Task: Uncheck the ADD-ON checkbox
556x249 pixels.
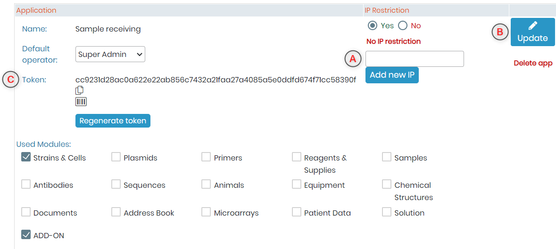Action: pos(26,234)
